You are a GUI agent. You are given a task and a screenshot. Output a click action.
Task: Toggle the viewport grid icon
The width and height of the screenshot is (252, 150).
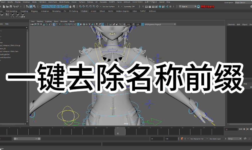click(x=54, y=24)
